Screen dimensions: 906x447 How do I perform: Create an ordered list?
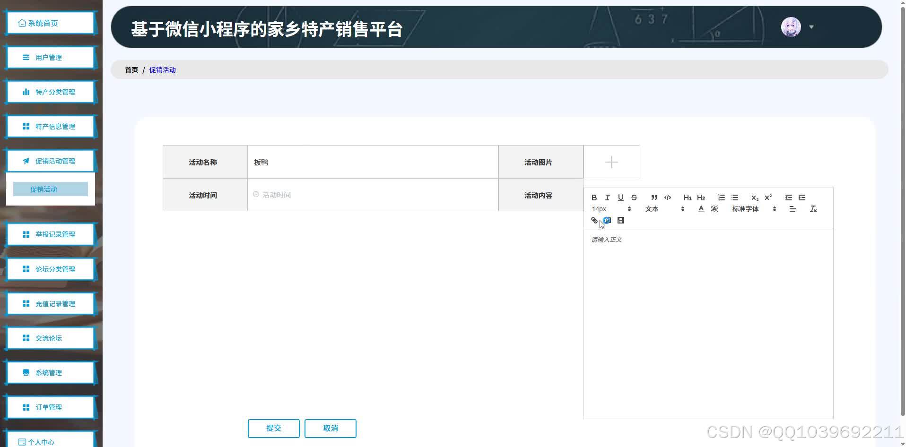click(721, 198)
